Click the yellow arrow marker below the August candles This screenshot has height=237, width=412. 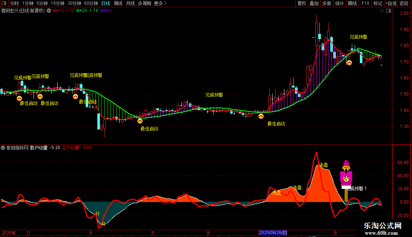(x=349, y=63)
